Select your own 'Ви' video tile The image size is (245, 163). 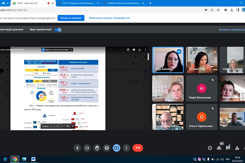point(232,117)
